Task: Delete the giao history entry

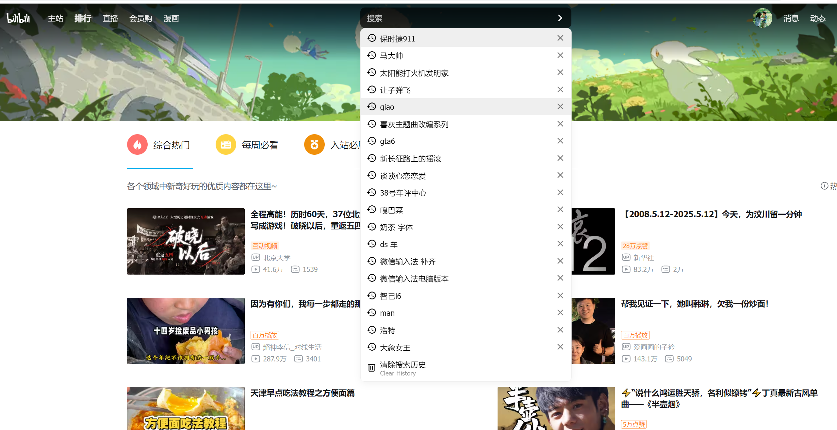Action: (560, 107)
